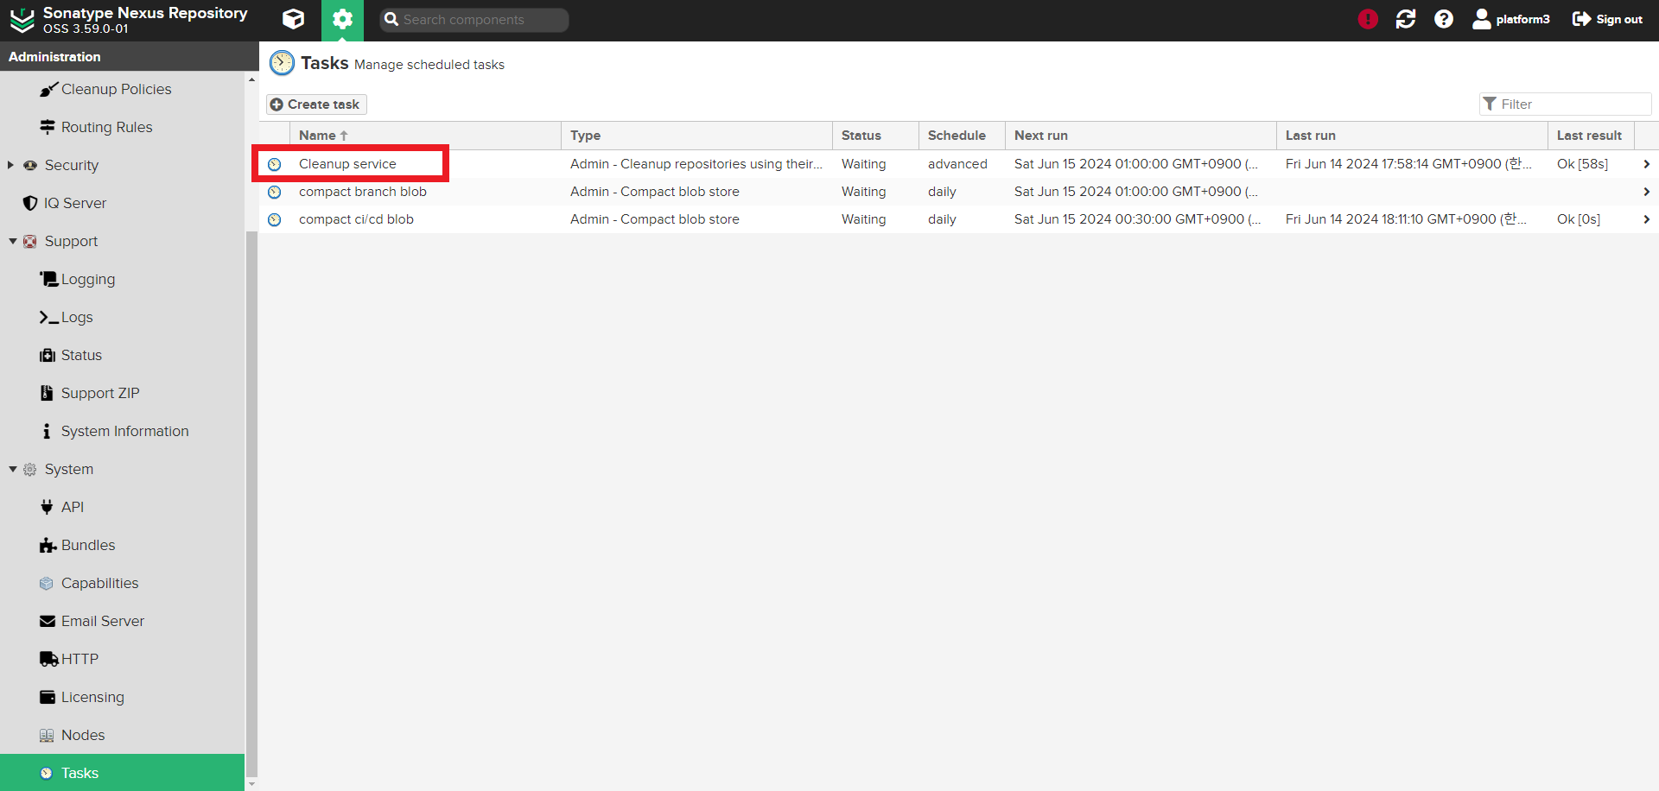
Task: Open the compact branch blob task
Action: 959,192
